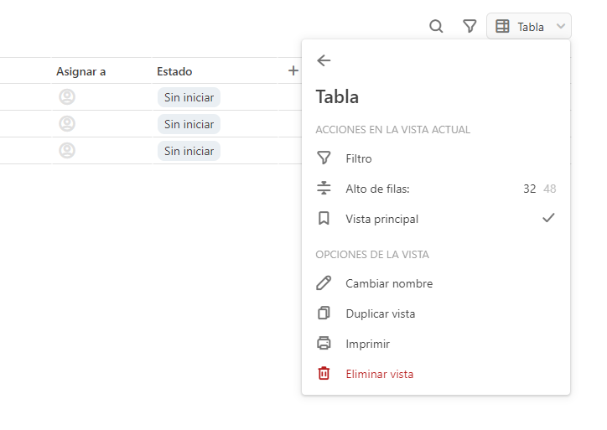Open the third row's Sin iniciar status

coord(189,151)
